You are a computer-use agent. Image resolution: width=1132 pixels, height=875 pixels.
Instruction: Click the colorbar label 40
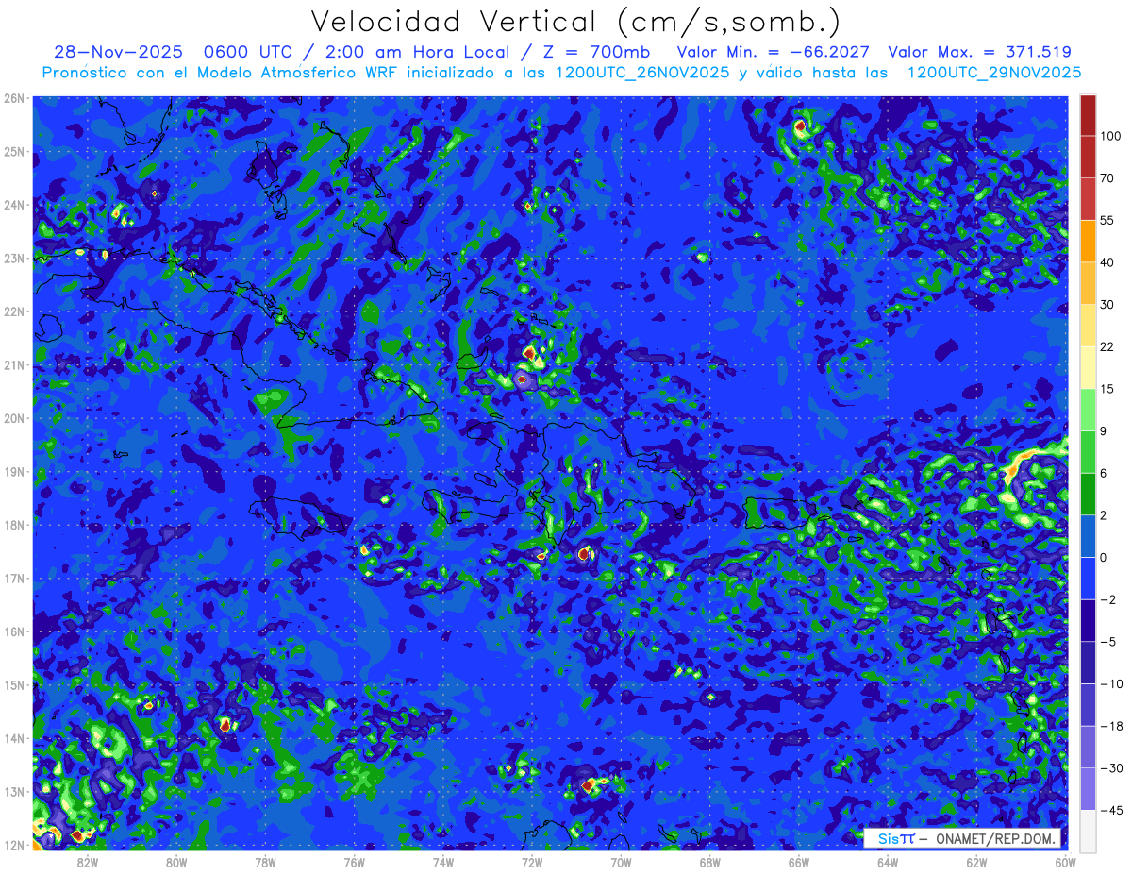(x=1108, y=261)
